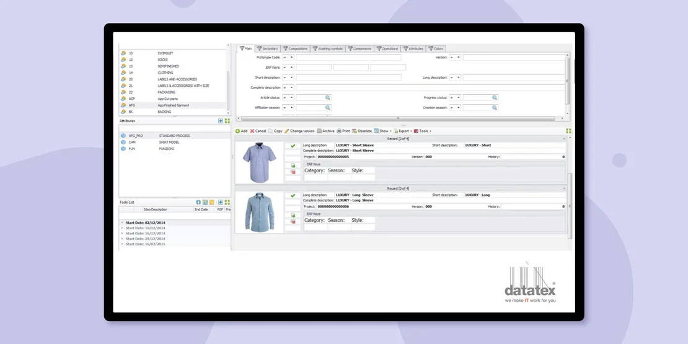Open Progress status operator dropdown
Viewport: 688px width, 344px height.
pos(455,97)
